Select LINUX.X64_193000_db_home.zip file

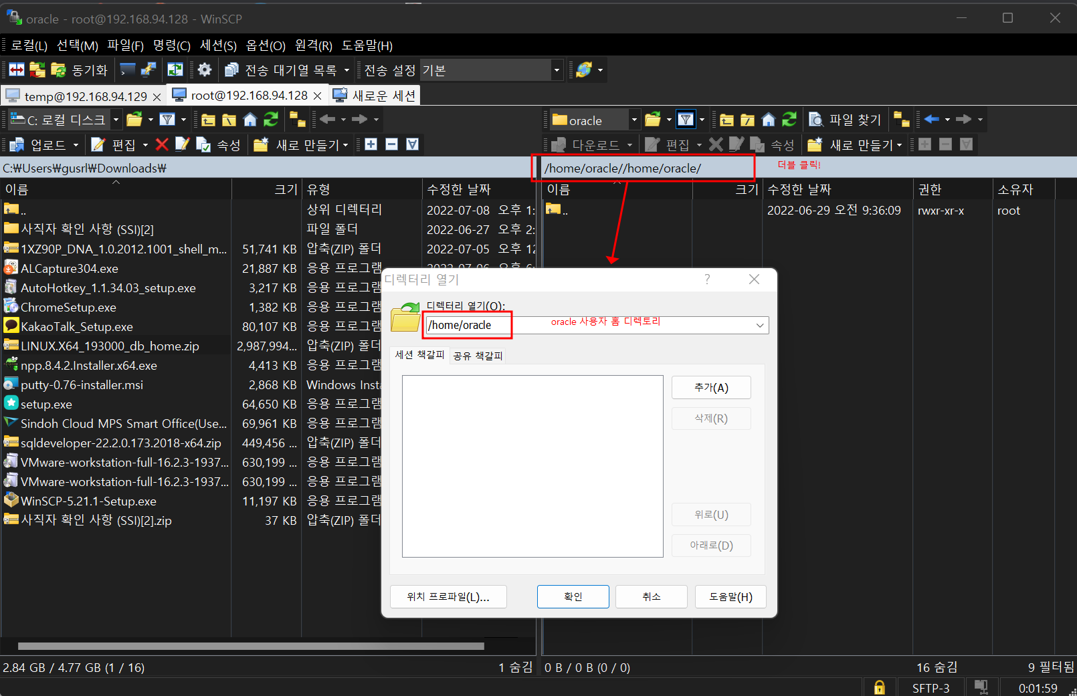click(x=110, y=346)
